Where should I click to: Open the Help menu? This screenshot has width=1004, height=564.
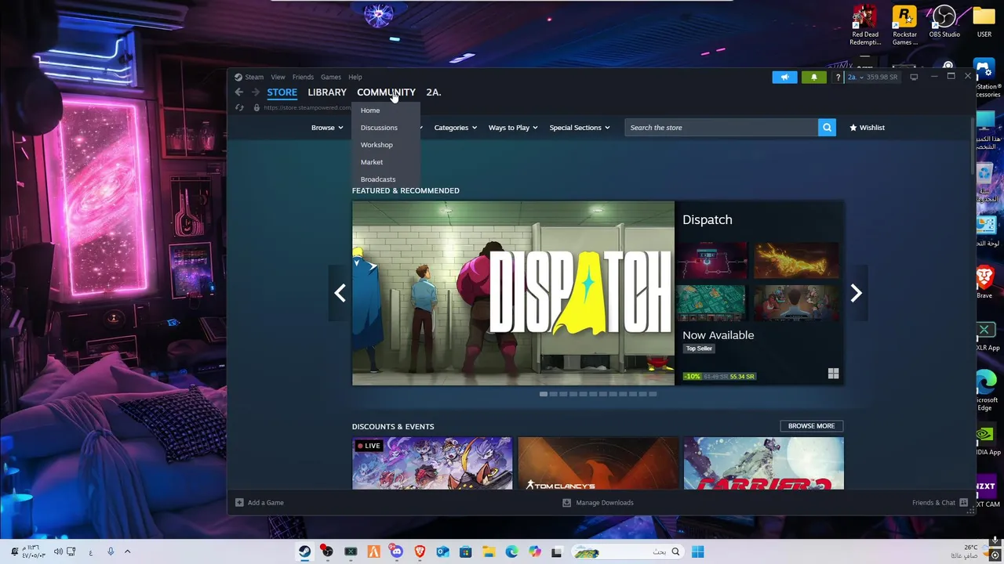355,77
